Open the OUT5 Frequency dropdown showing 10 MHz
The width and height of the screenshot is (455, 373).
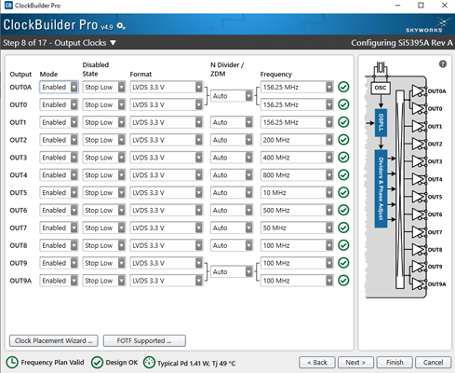point(297,192)
